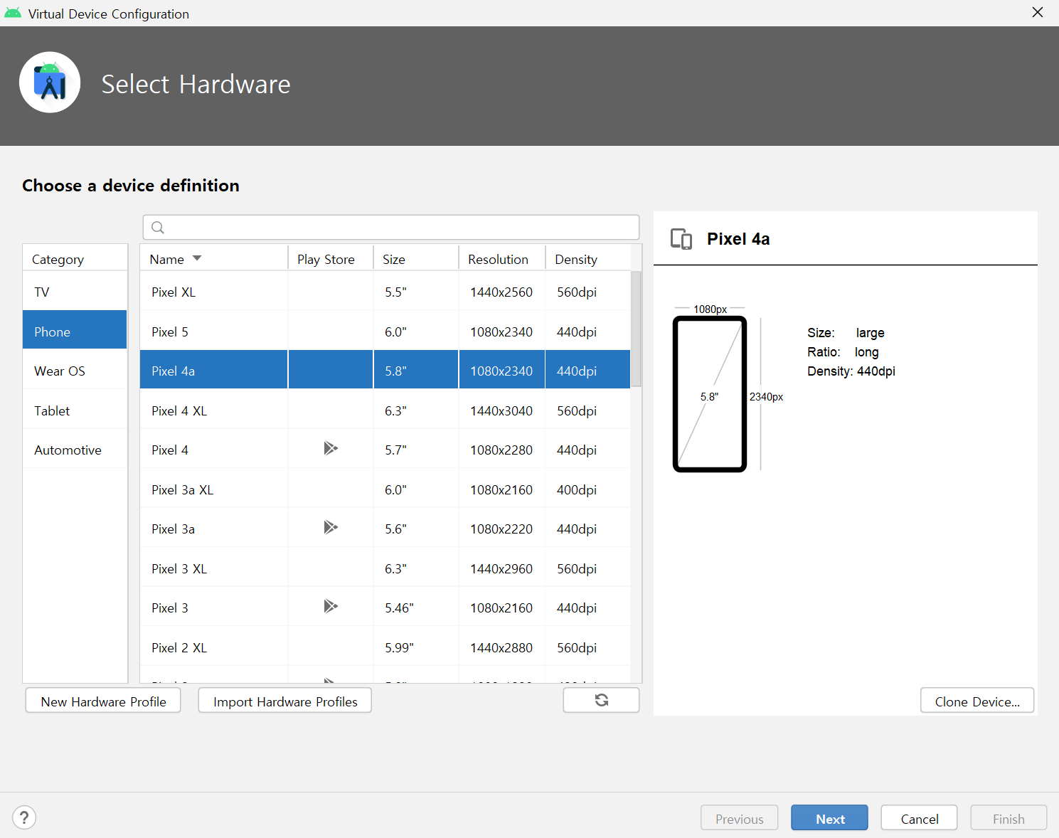This screenshot has height=838, width=1059.
Task: Click the device icon next to Pixel 4a title
Action: coord(681,239)
